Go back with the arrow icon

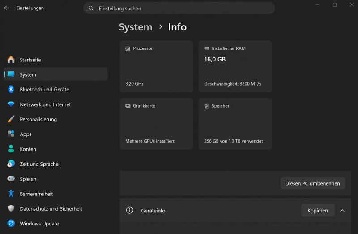pyautogui.click(x=7, y=8)
